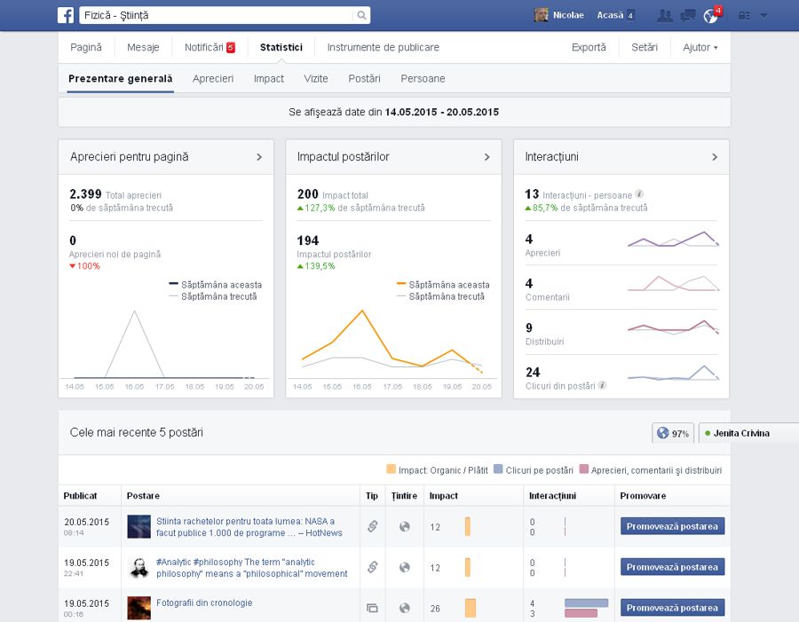Viewport: 799px width, 622px height.
Task: Click the 200 Impact total value
Action: pos(308,194)
